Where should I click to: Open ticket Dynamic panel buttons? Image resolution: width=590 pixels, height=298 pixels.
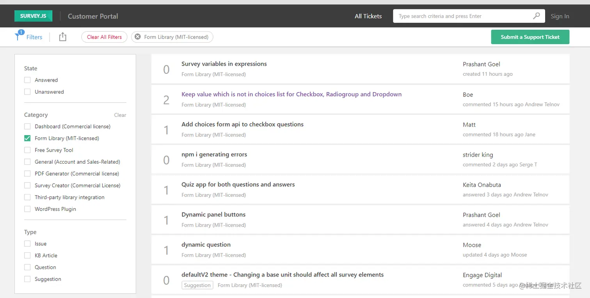pos(213,214)
